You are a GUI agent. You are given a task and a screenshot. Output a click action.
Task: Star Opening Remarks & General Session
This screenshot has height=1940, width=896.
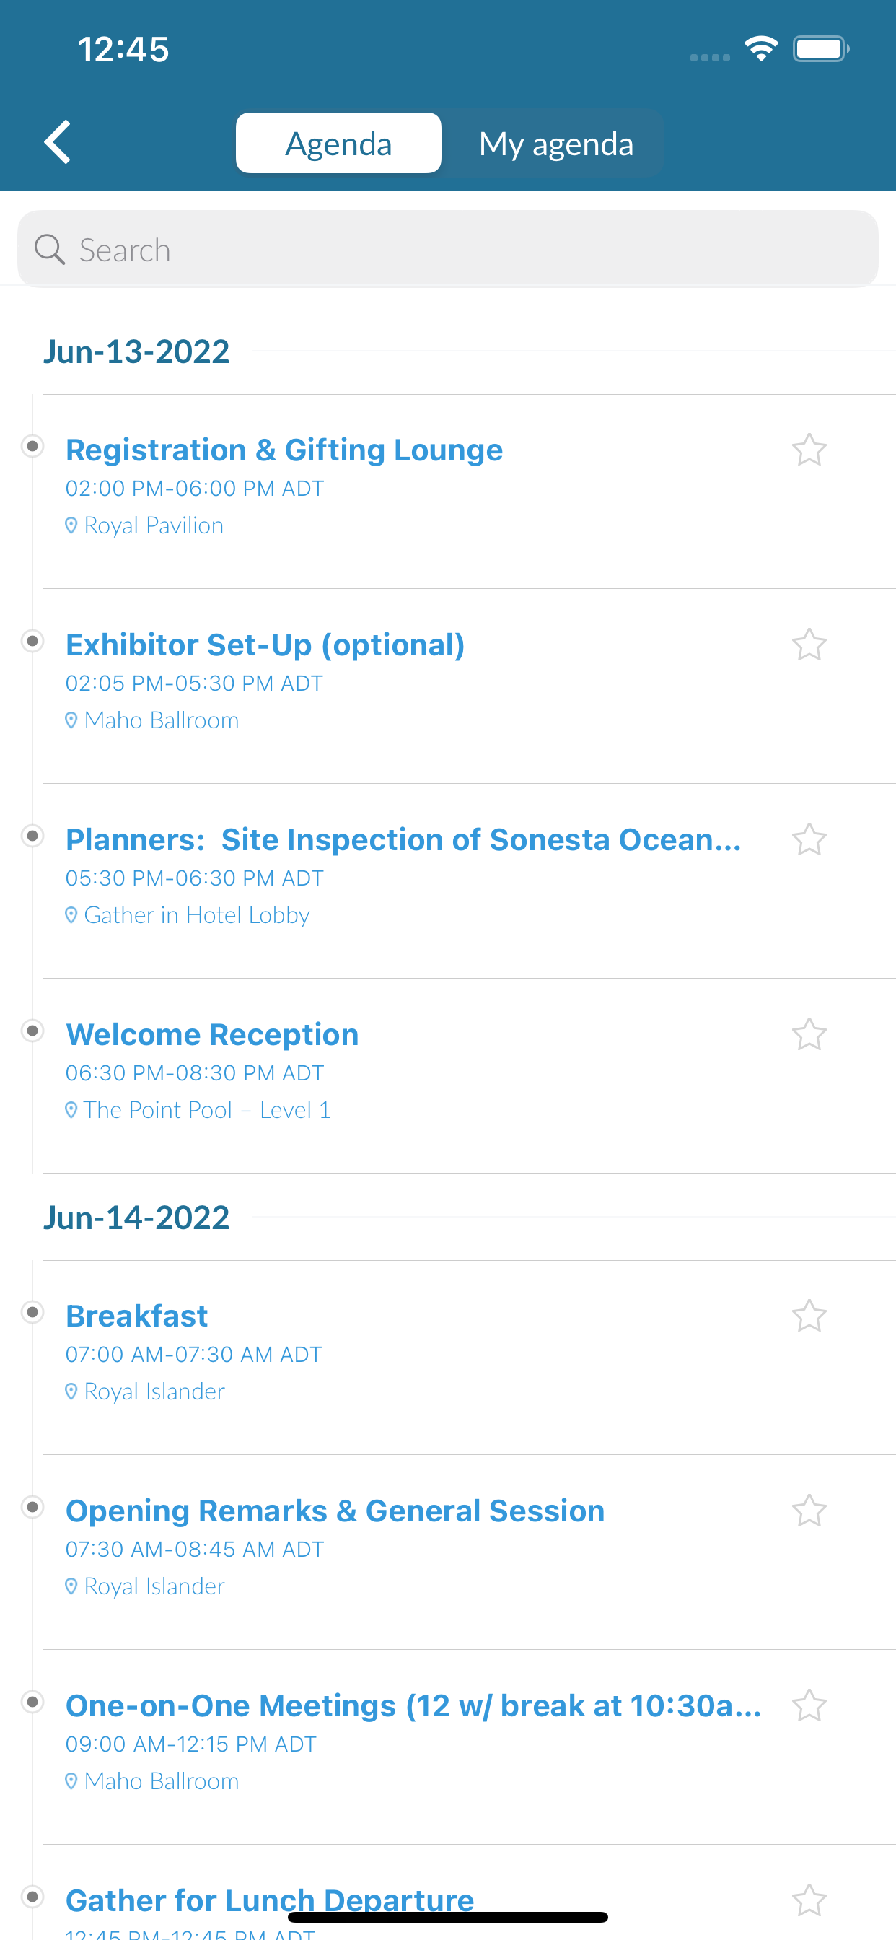[x=809, y=1510]
